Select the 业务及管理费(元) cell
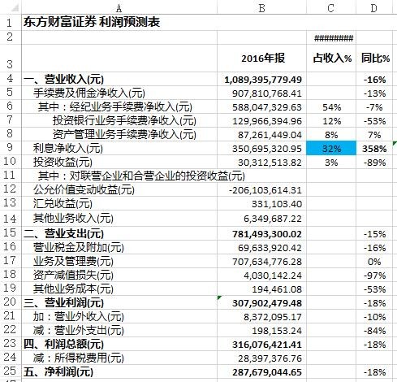 pyautogui.click(x=119, y=261)
